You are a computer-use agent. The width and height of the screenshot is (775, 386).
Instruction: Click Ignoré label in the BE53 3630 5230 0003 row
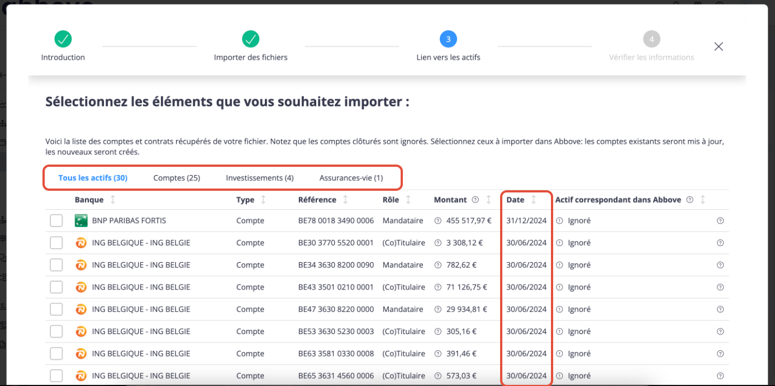(579, 331)
